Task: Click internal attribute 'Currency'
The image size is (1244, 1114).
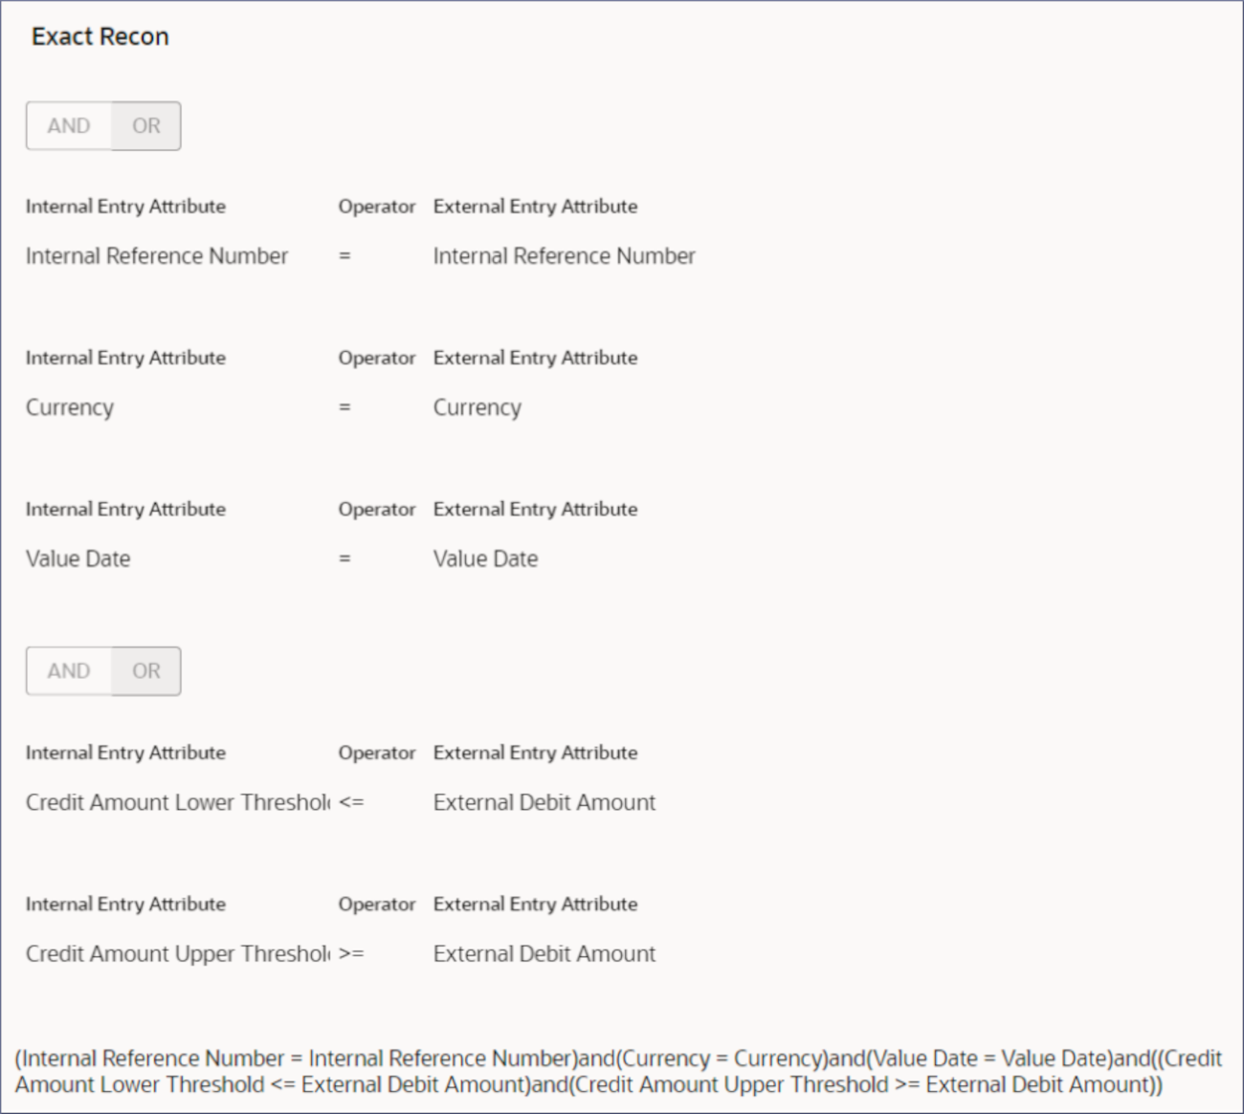Action: point(70,407)
